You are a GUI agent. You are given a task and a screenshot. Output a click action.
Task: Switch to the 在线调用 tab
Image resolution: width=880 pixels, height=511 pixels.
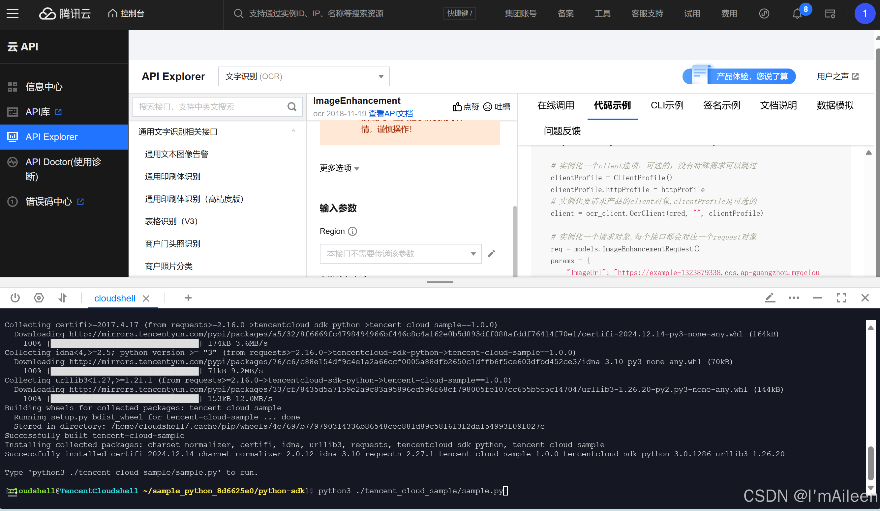point(556,105)
